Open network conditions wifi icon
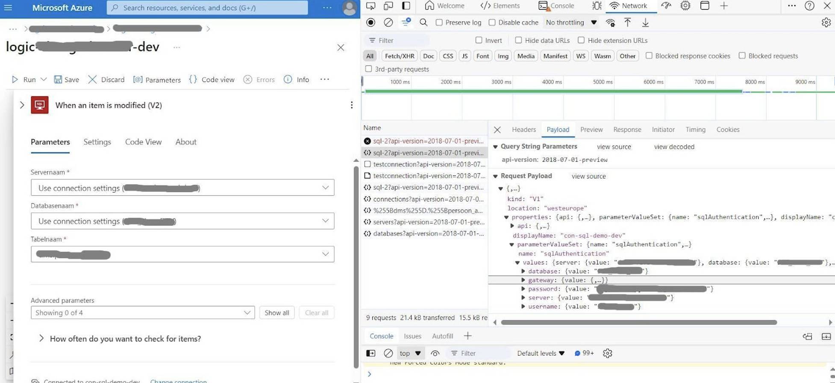The width and height of the screenshot is (835, 383). coord(610,23)
